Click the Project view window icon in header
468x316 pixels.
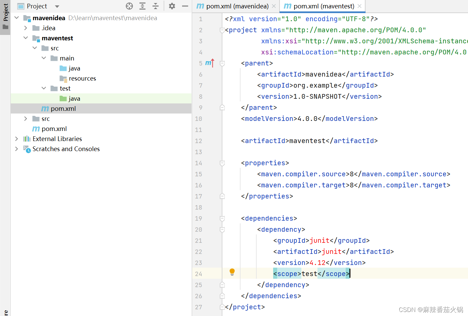(x=21, y=6)
